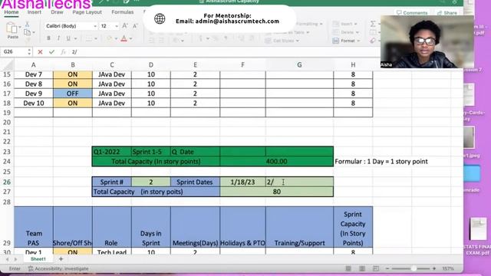Click the Copy icon in clipboard group

(28, 32)
